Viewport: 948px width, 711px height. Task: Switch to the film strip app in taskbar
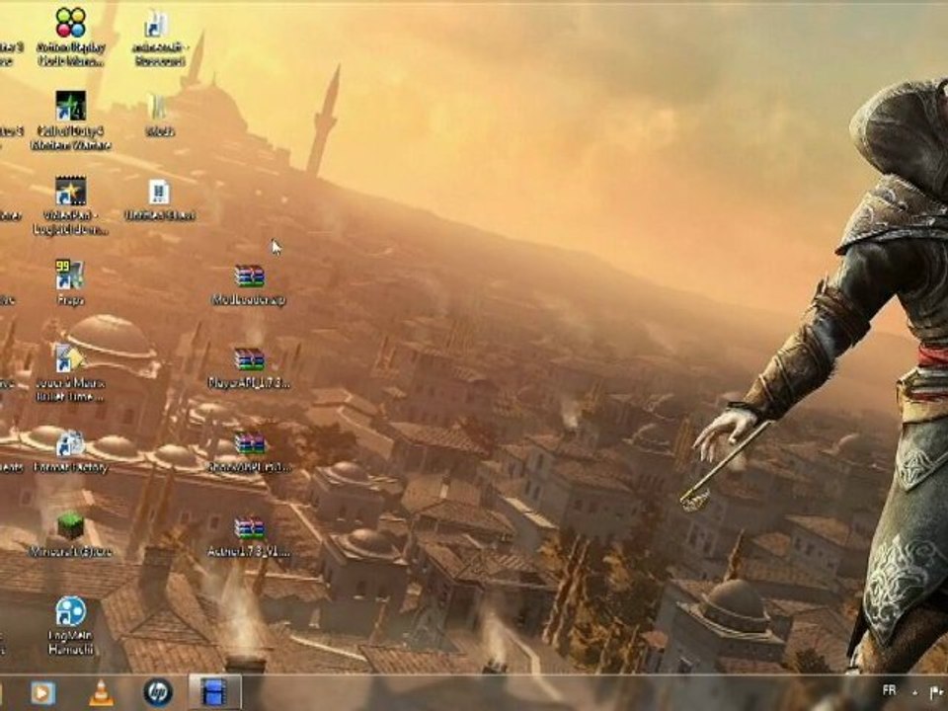click(x=214, y=693)
